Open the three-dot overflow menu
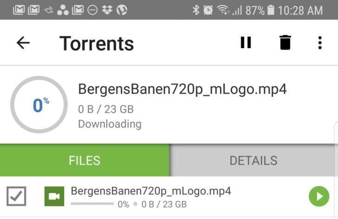This screenshot has height=219, width=338. click(x=320, y=43)
